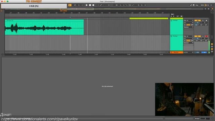Click the Punch-Out switch icon
This screenshot has width=215, height=121.
pyautogui.click(x=133, y=5)
